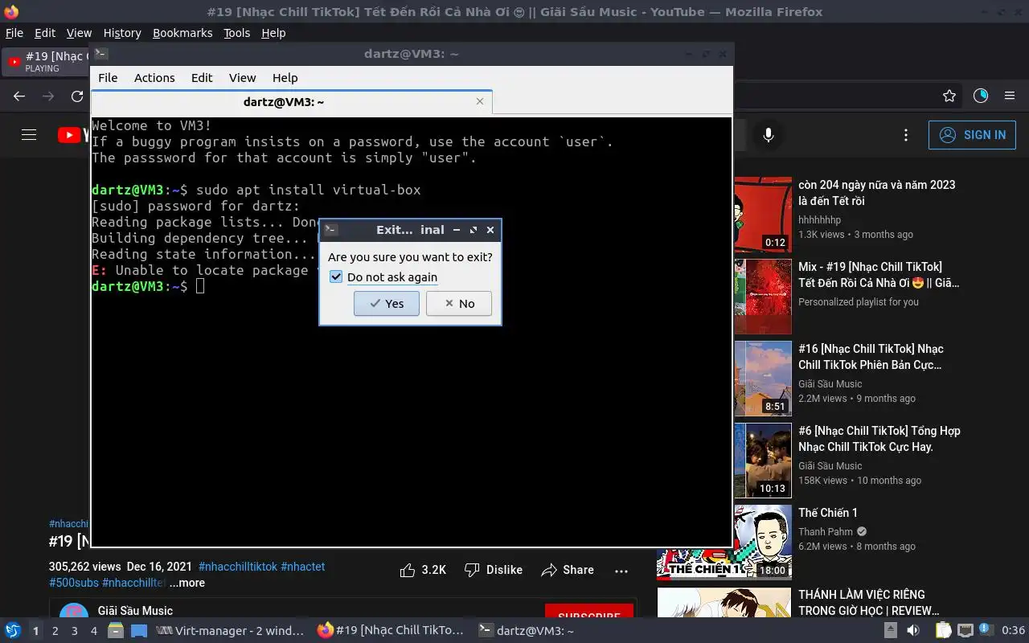Open Firefox File menu

[14, 33]
